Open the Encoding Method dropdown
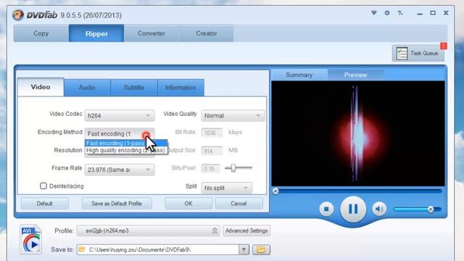 (x=119, y=133)
